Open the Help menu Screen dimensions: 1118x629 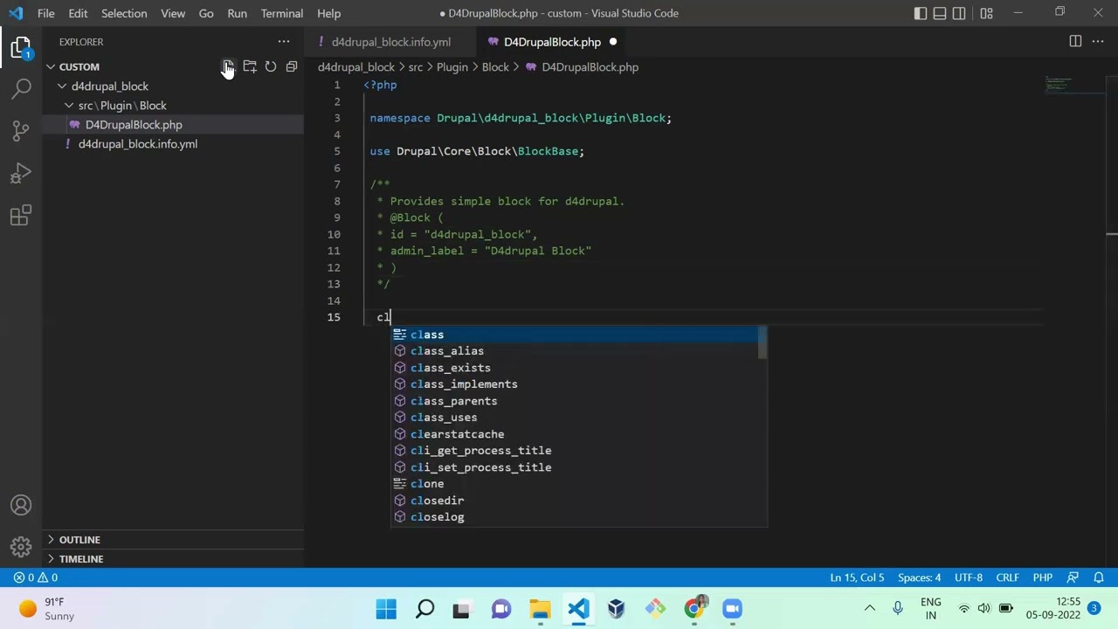[328, 13]
